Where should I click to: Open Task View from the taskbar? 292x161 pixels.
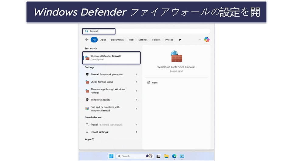click(x=158, y=156)
